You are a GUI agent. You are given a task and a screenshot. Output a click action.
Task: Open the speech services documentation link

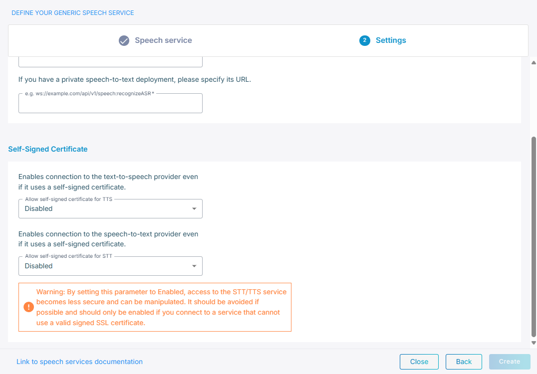coord(79,362)
